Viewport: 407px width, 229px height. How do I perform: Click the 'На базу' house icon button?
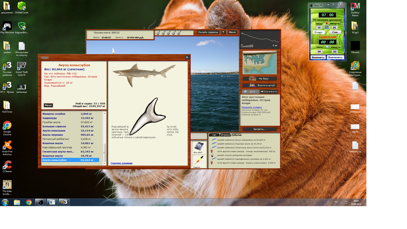260,79
